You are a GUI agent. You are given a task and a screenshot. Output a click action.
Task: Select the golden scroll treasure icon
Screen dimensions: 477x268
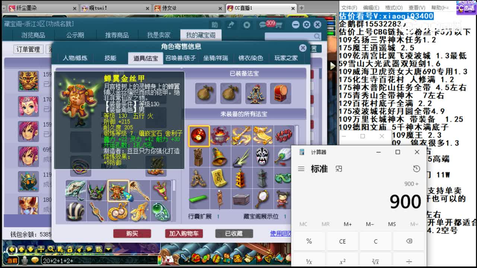(x=263, y=136)
